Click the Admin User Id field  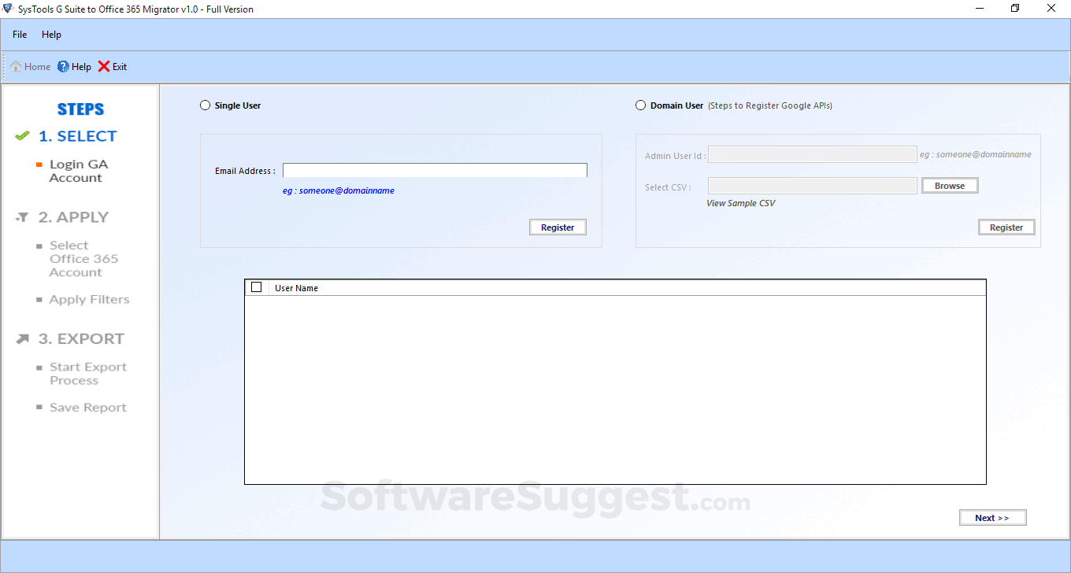coord(813,155)
